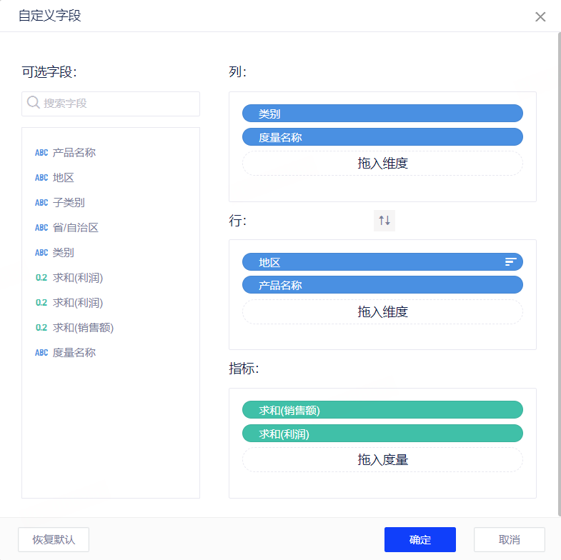The image size is (561, 560).
Task: Select 地区 in available fields list
Action: 64,178
